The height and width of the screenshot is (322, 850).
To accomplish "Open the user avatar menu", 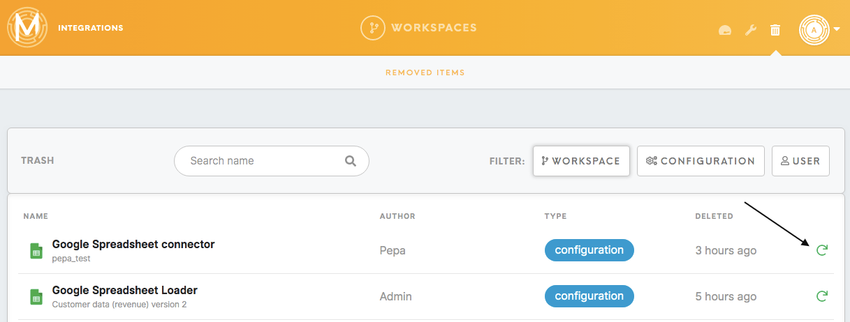I will [814, 30].
